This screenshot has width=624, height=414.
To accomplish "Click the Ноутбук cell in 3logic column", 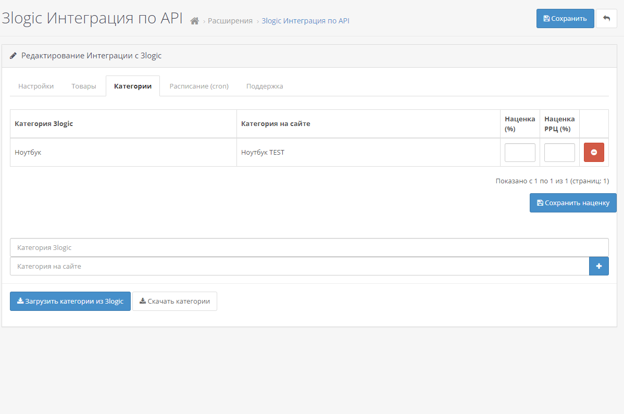I will [x=123, y=152].
